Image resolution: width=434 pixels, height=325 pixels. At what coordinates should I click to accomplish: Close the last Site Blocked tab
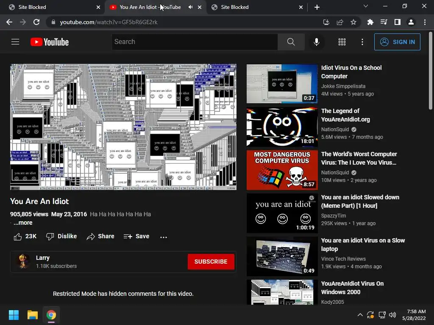point(301,7)
